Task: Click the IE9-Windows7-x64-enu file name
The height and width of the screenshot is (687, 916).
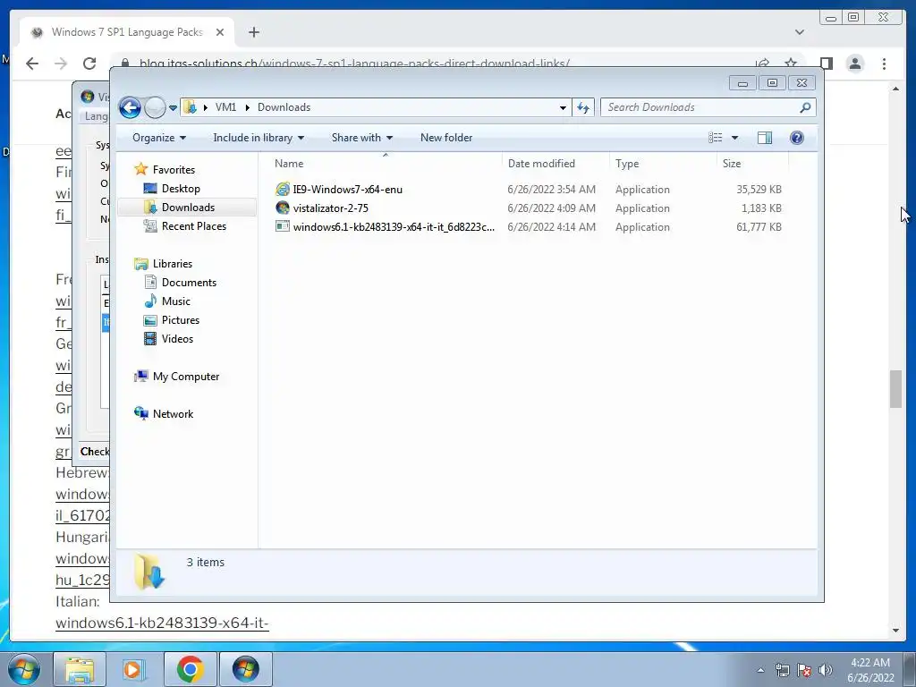Action: (348, 190)
